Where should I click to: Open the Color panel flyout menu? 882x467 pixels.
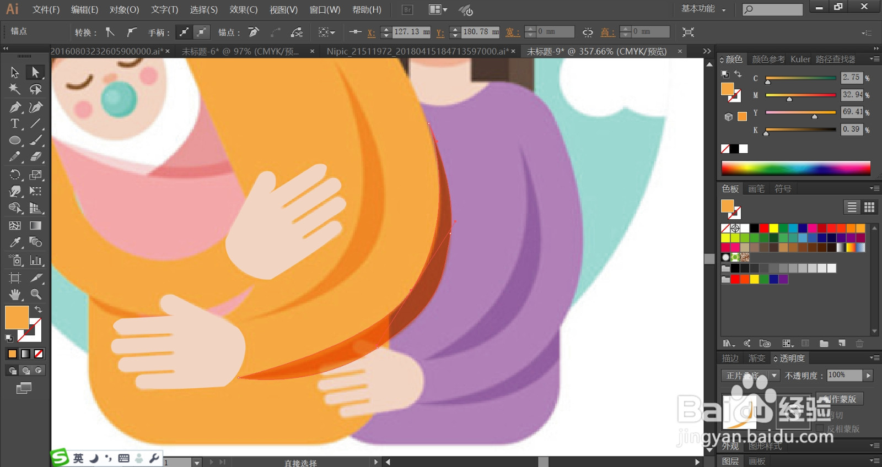(x=874, y=59)
